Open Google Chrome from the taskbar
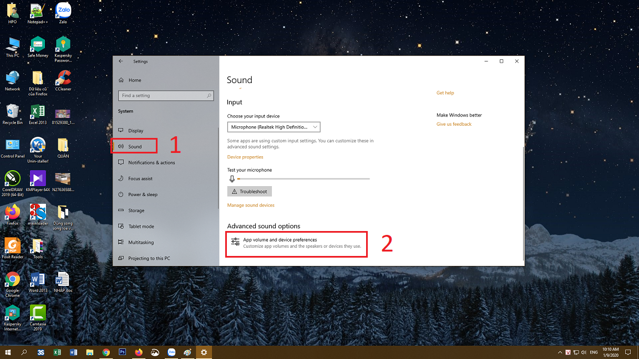Image resolution: width=639 pixels, height=359 pixels. click(x=106, y=352)
